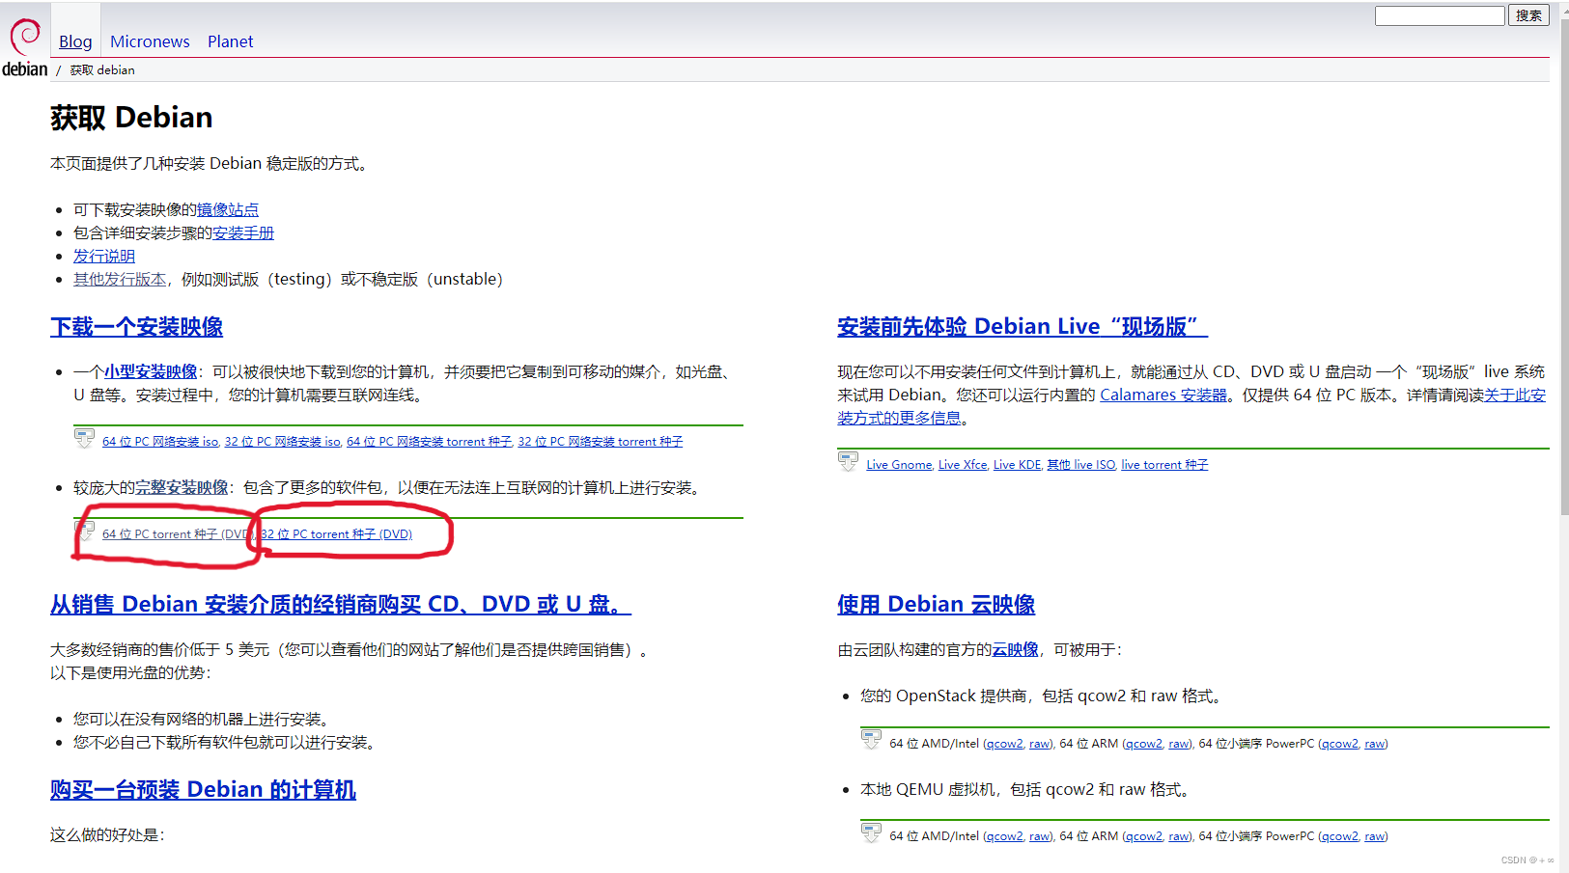1569x873 pixels.
Task: Download 64 位 PC 网络安装 iso
Action: (x=160, y=442)
